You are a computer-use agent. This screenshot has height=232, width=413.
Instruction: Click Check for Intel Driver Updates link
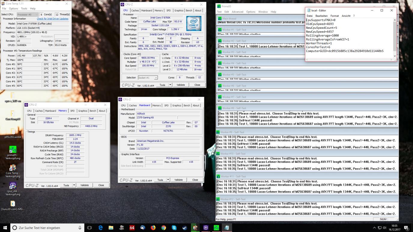click(53, 19)
